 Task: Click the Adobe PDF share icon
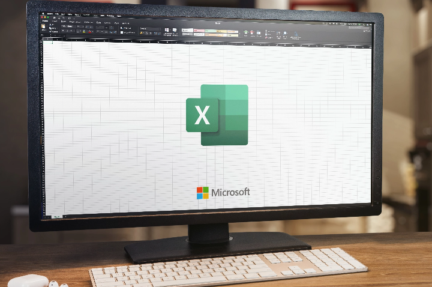[296, 34]
